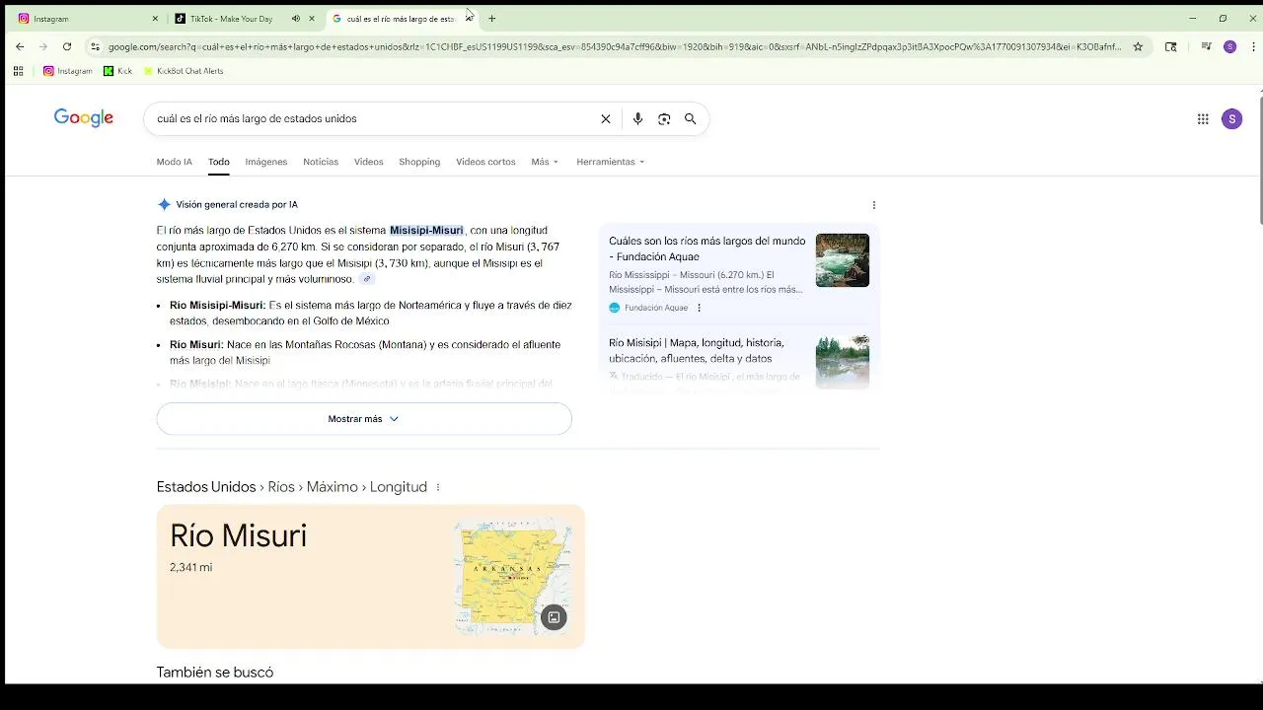Reload the page with the refresh icon
This screenshot has height=710, width=1263.
[x=67, y=46]
